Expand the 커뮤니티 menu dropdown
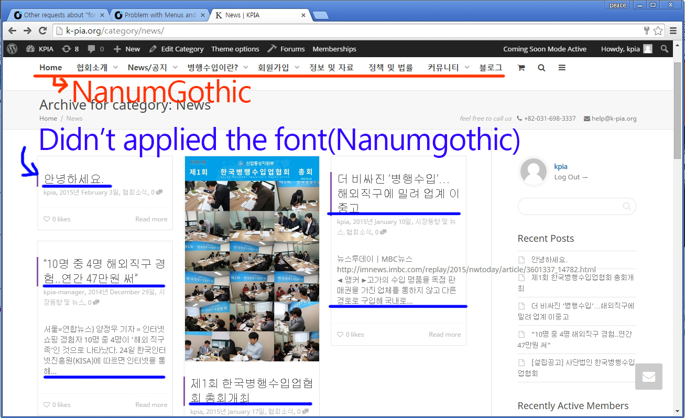 click(466, 67)
